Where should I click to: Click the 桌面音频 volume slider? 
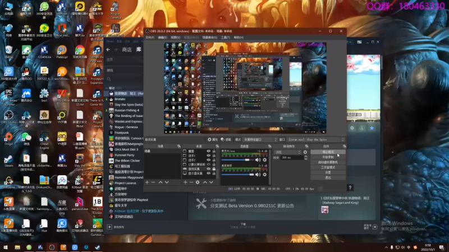(237, 174)
